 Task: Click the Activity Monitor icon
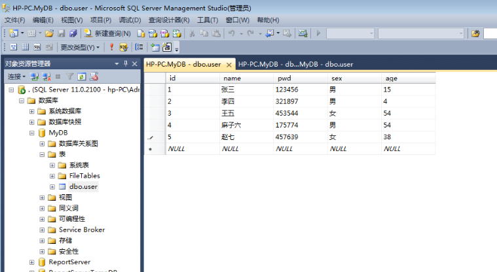point(303,33)
